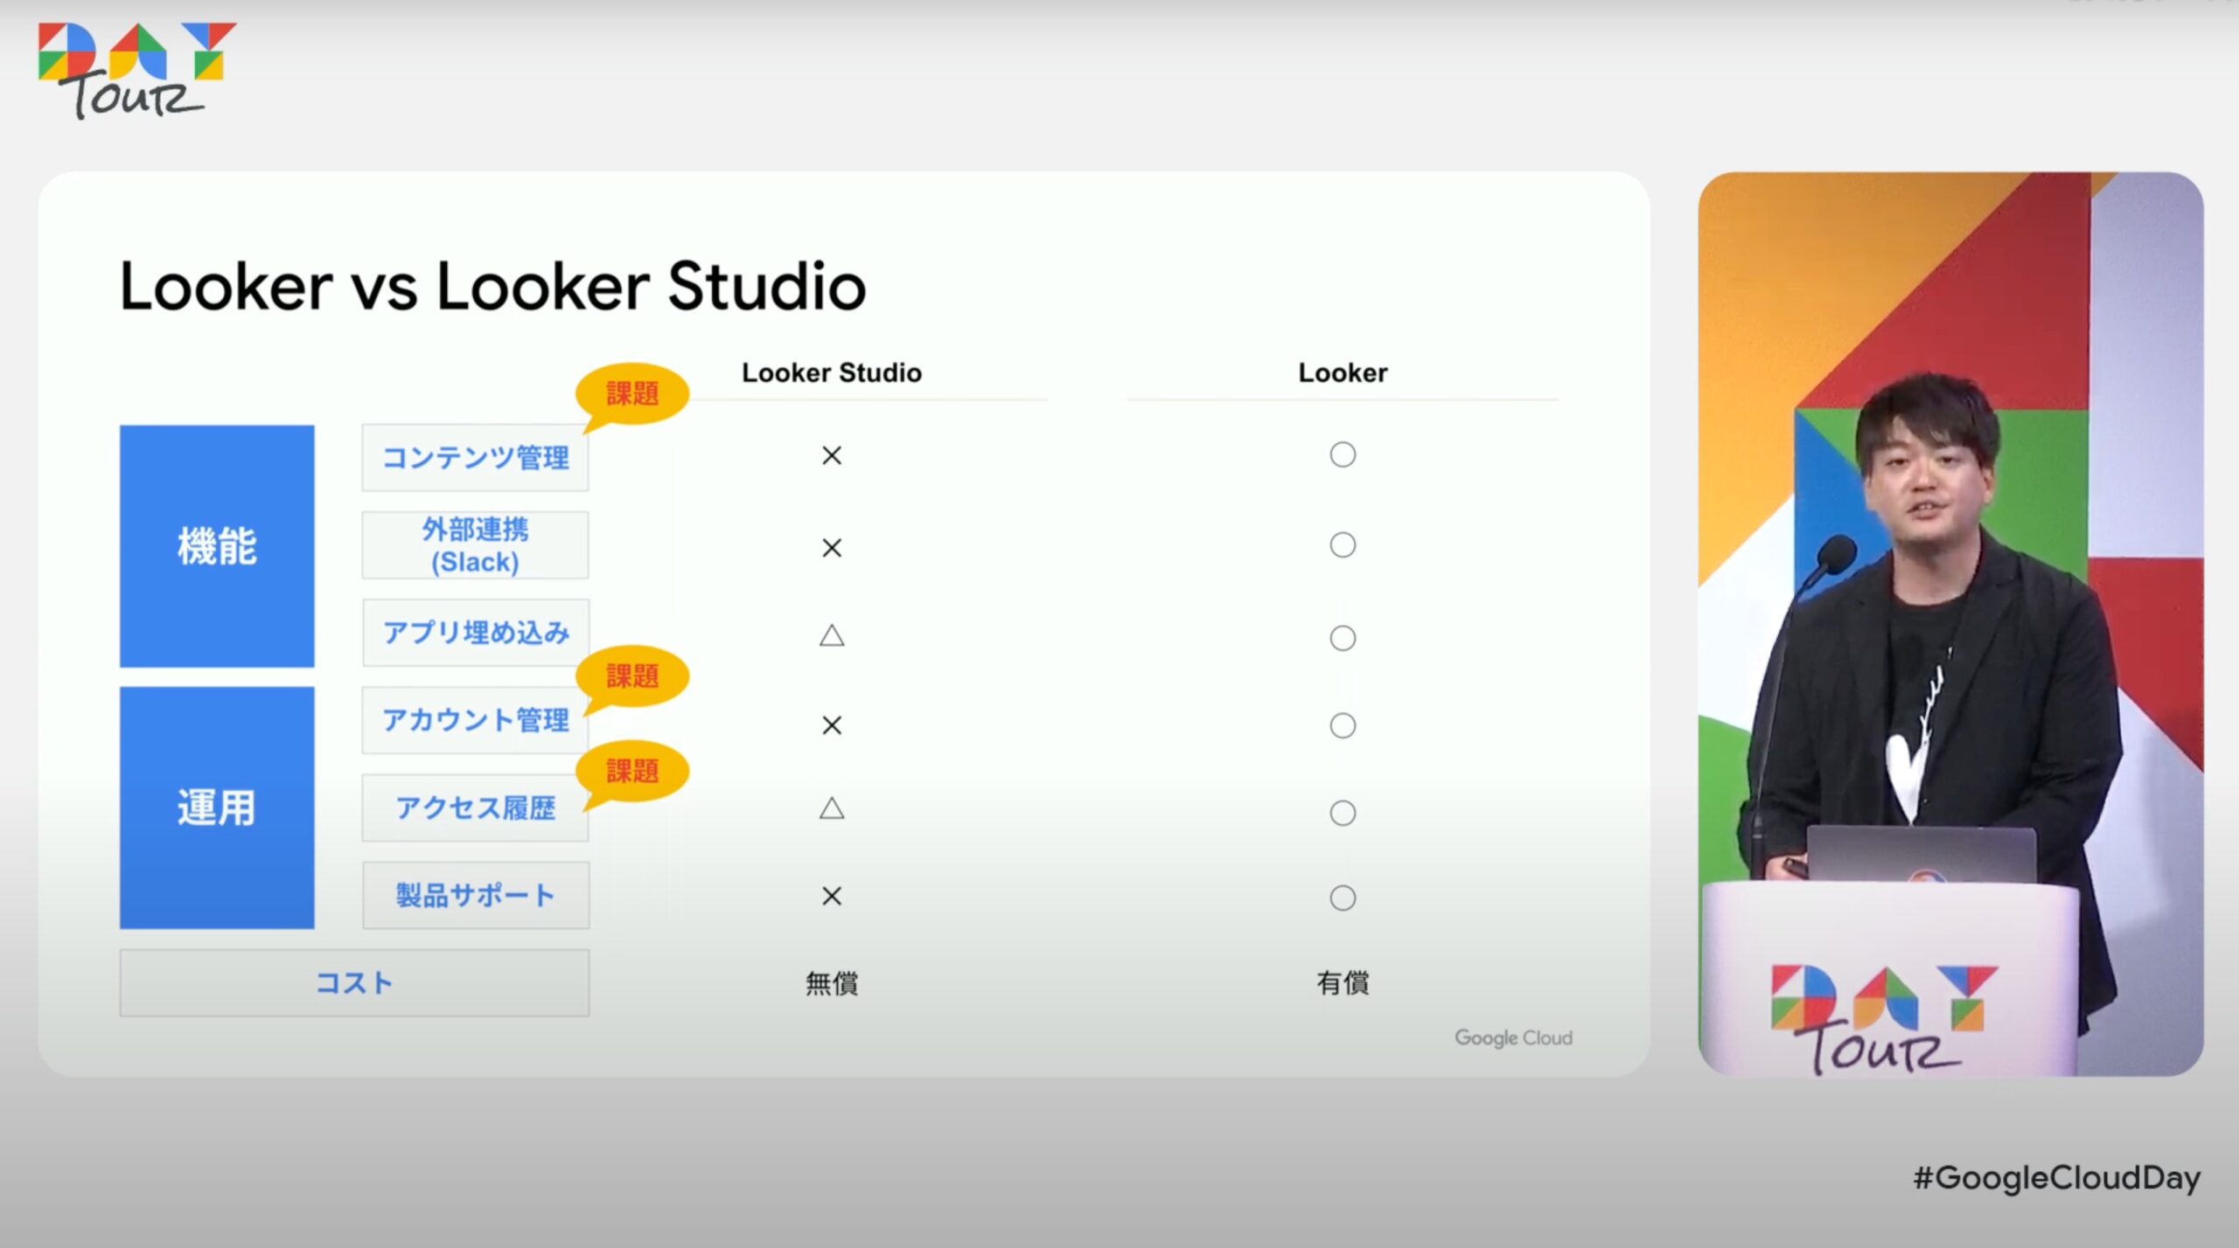Click the Google Cloud watermark on slide
The width and height of the screenshot is (2239, 1248).
1512,1037
